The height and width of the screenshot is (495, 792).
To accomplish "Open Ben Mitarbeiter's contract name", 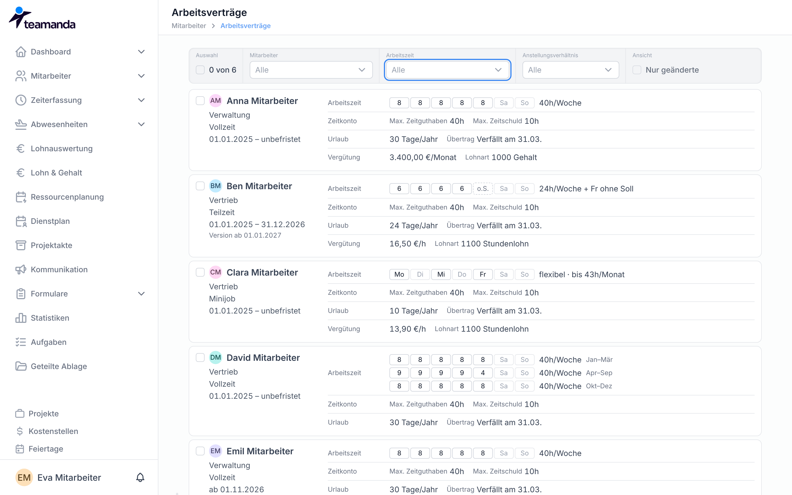I will [x=259, y=186].
